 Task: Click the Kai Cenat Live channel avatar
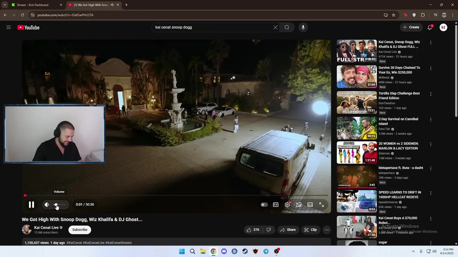pyautogui.click(x=27, y=230)
